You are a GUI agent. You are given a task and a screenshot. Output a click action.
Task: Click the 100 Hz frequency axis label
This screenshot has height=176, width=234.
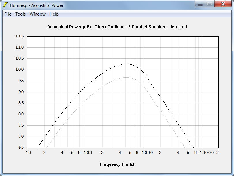point(88,152)
